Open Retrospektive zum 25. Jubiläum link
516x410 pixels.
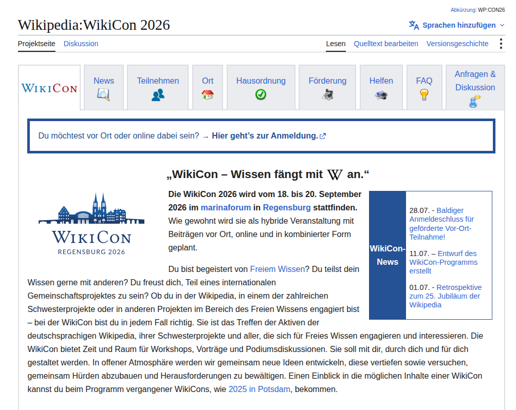point(445,296)
